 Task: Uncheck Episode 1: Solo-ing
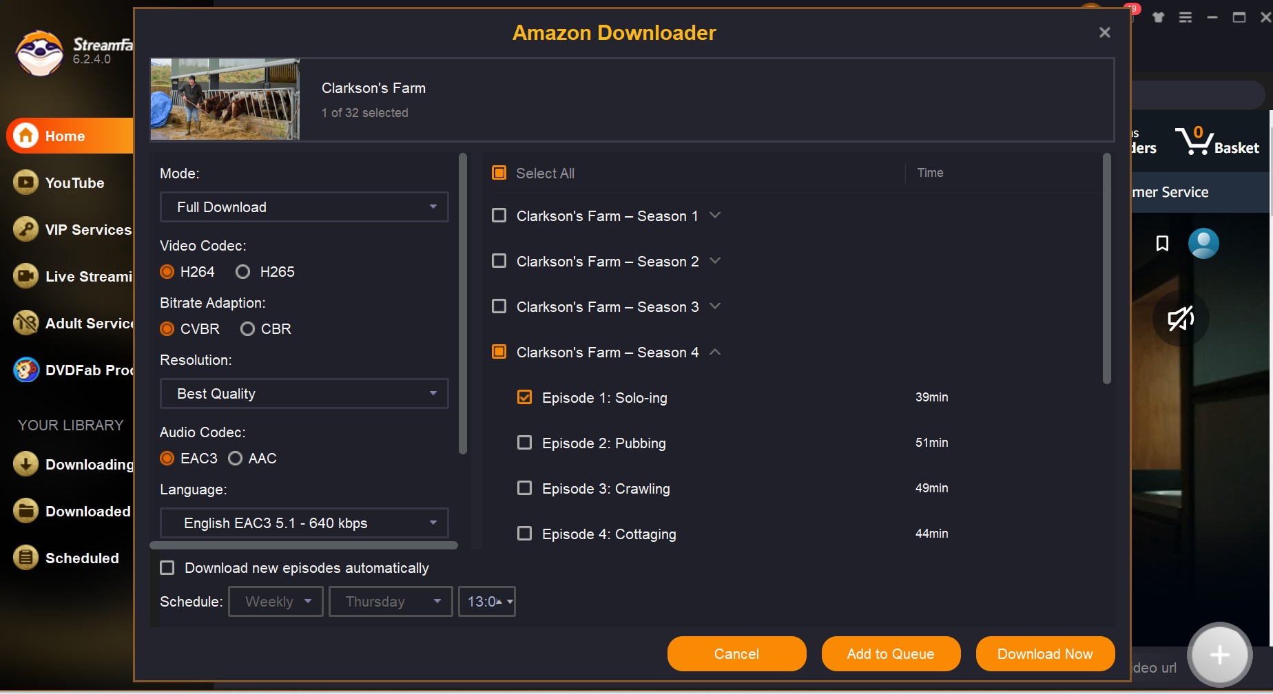point(525,397)
